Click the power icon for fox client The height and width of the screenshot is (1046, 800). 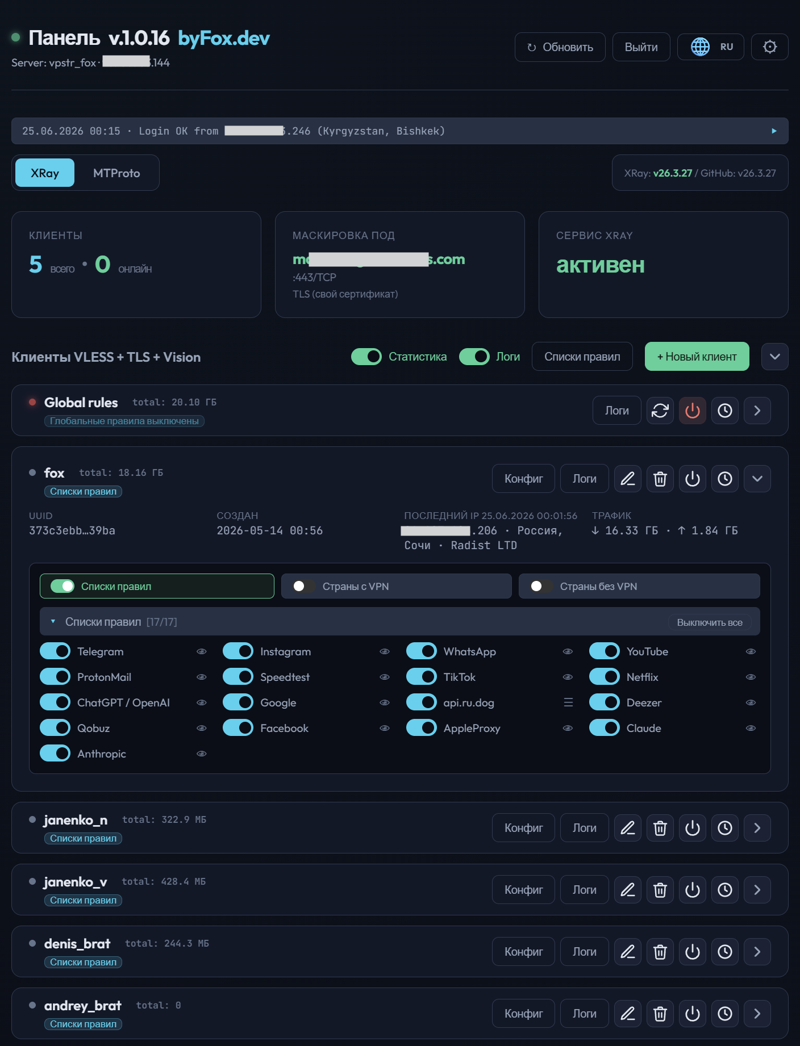click(x=692, y=479)
